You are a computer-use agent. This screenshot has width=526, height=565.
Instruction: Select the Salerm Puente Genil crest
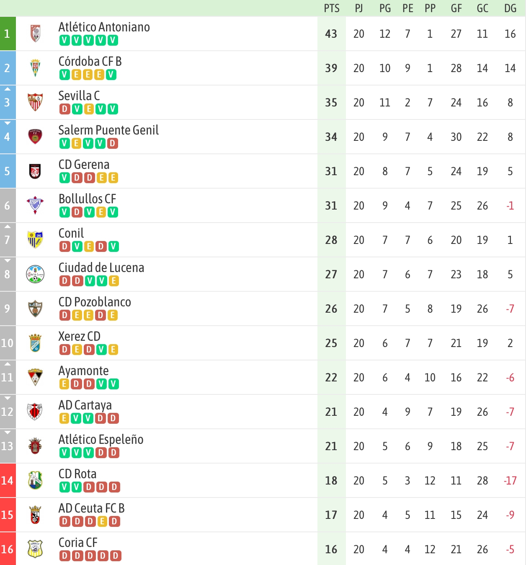pos(35,137)
